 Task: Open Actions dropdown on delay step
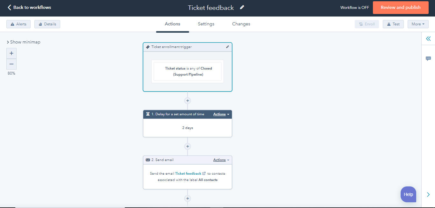[x=221, y=114]
